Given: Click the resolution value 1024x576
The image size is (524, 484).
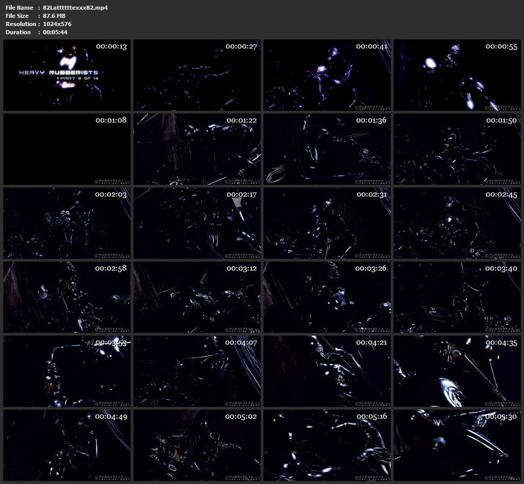Looking at the screenshot, I should pos(57,24).
